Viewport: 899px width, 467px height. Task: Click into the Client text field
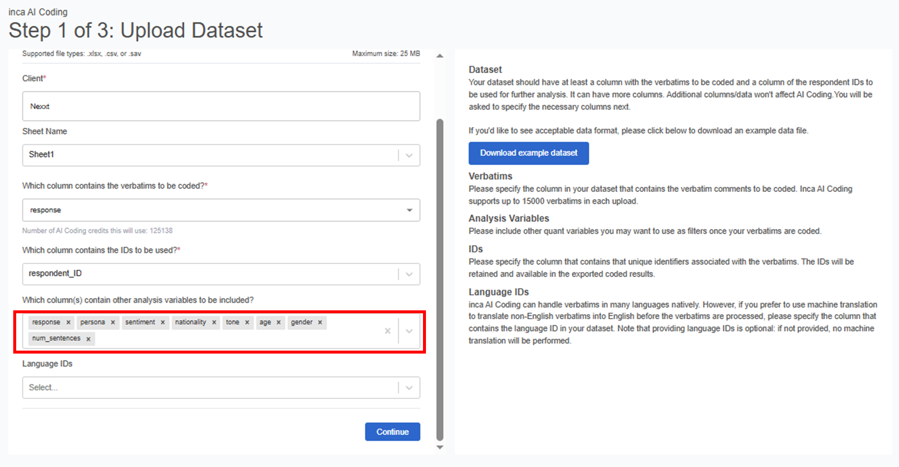tap(221, 106)
